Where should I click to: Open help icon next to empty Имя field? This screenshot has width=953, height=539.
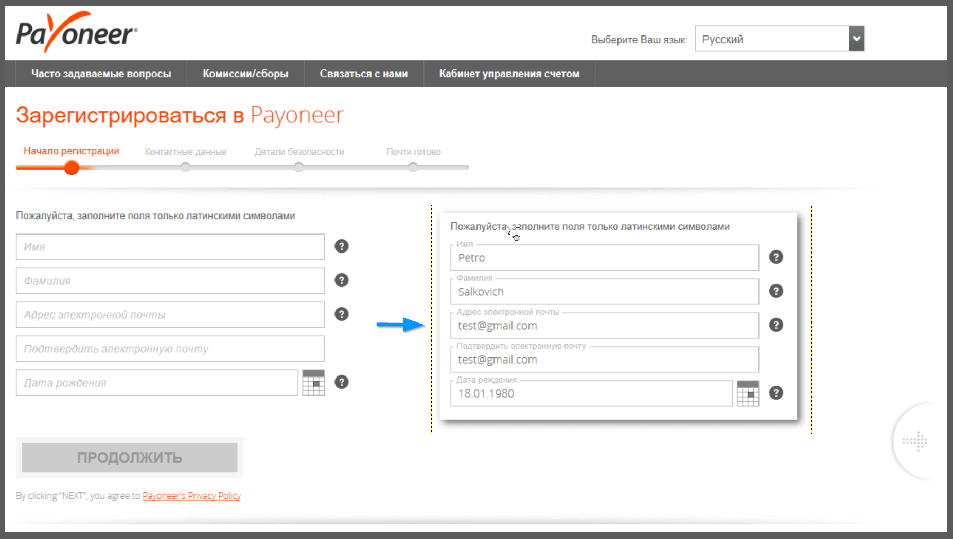(342, 246)
